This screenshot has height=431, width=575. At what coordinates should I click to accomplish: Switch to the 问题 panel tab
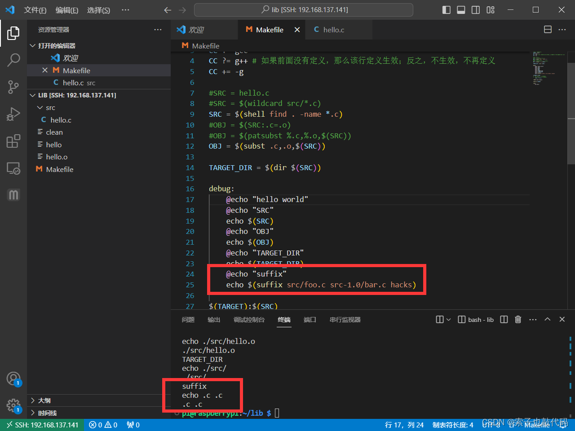pyautogui.click(x=188, y=320)
